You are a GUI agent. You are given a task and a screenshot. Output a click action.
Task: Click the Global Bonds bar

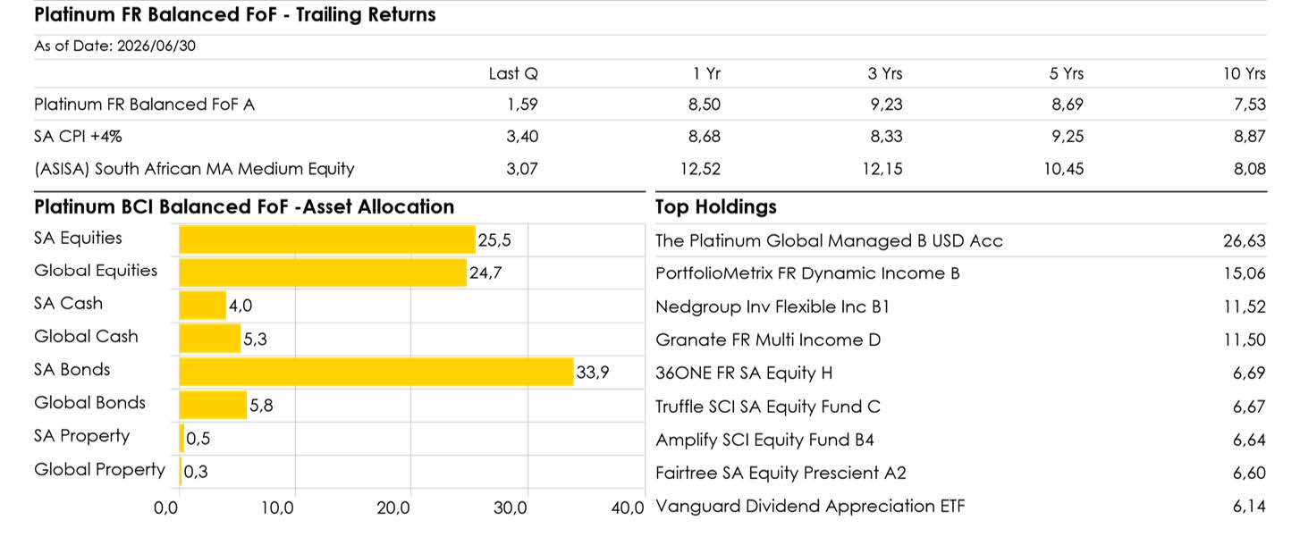point(213,404)
